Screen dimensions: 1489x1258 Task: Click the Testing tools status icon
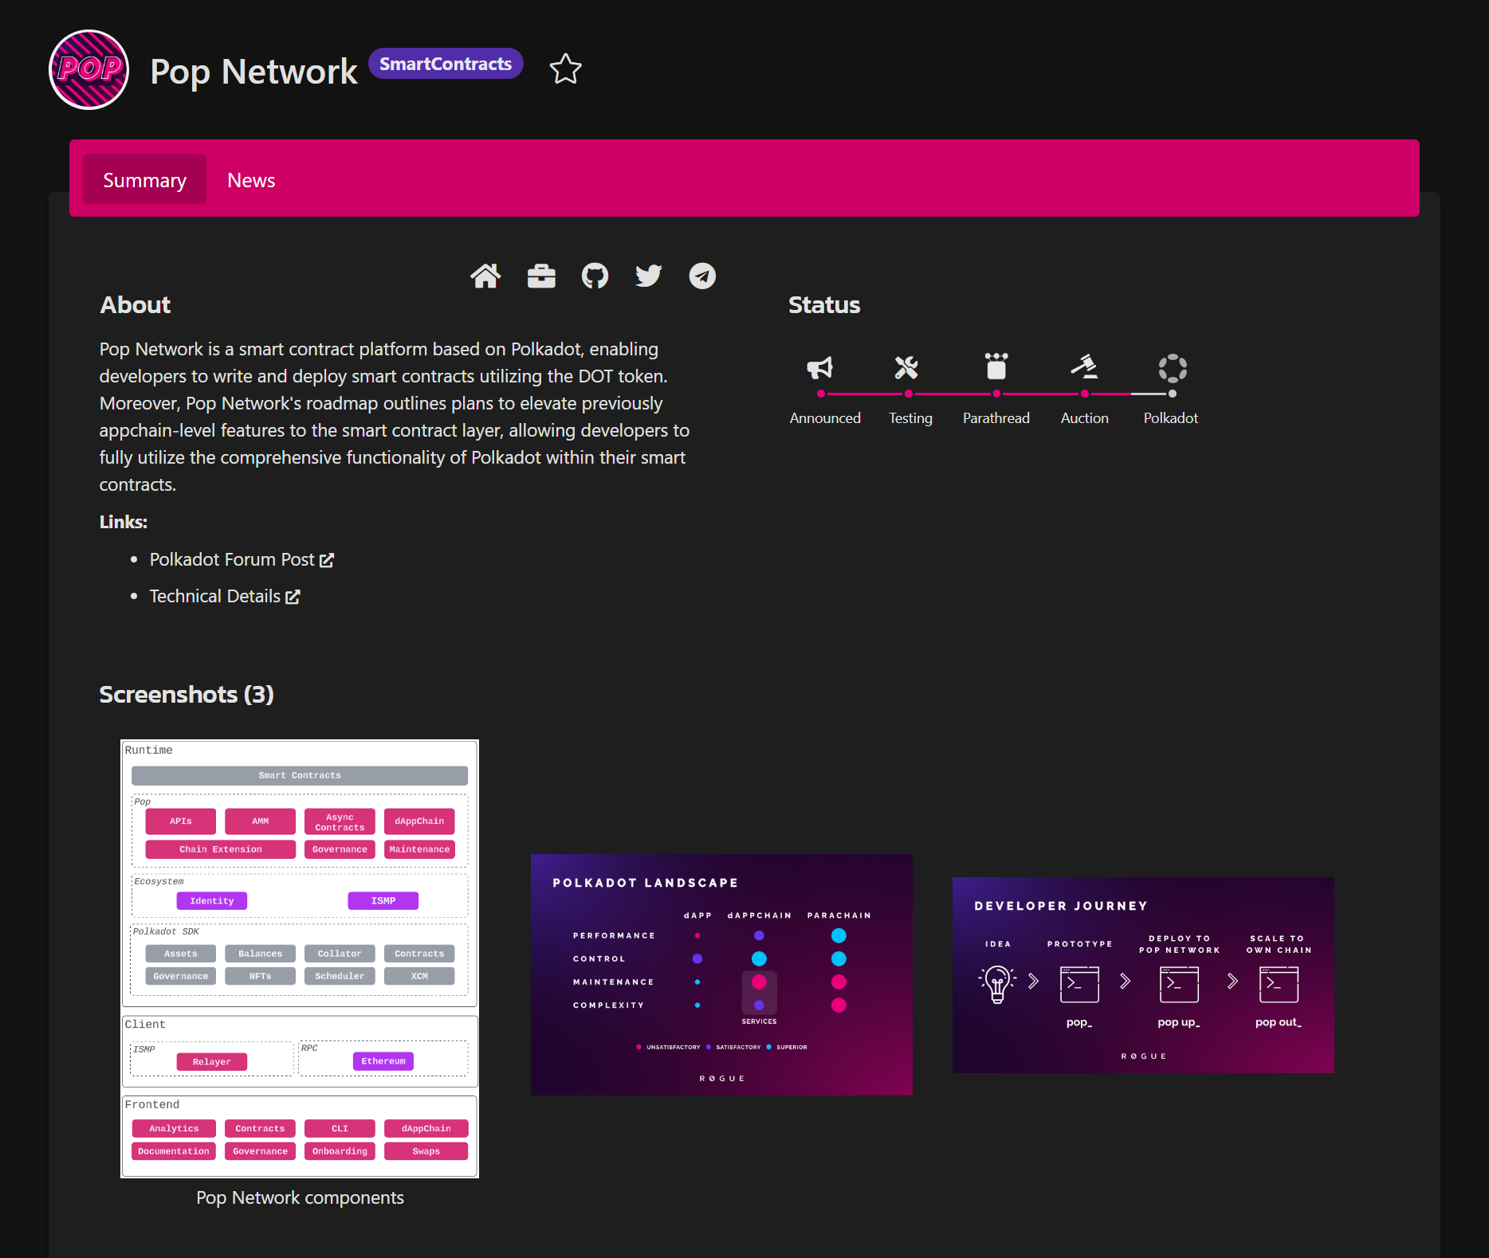point(906,367)
